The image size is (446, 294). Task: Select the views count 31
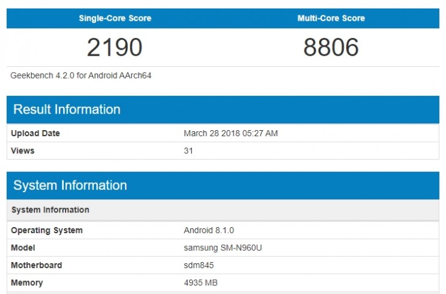[189, 150]
